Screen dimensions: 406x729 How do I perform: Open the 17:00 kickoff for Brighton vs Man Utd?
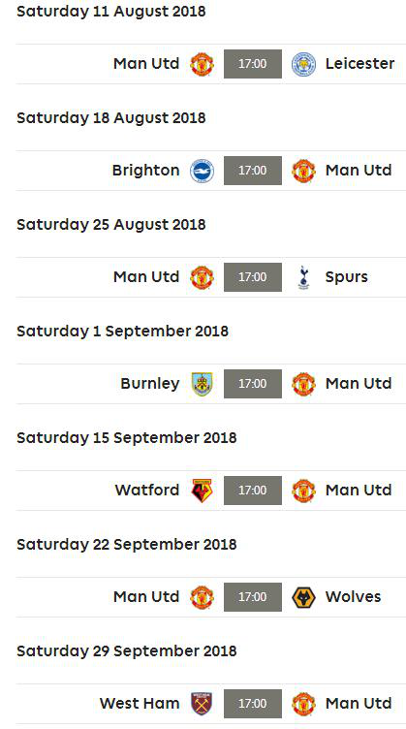[253, 171]
